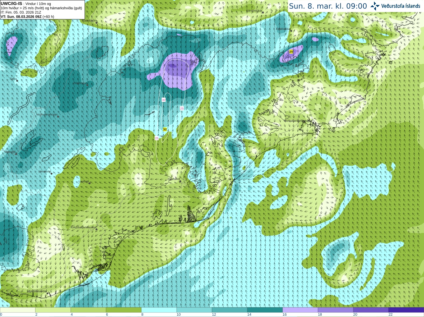Click the 18–20 m/s purple legend swatch
Image resolution: width=424 pixels, height=317 pixels.
pyautogui.click(x=336, y=310)
